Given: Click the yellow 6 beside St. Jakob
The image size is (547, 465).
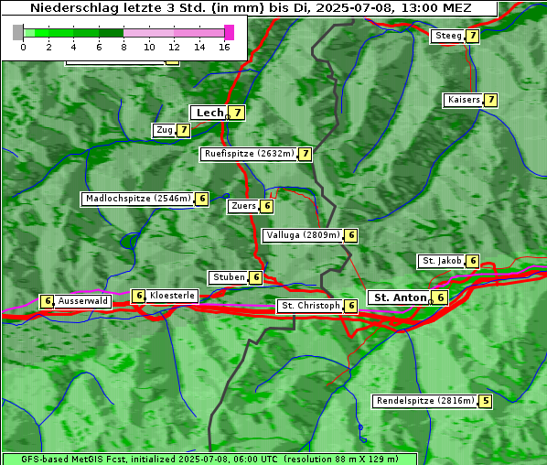Looking at the screenshot, I should pos(473,261).
